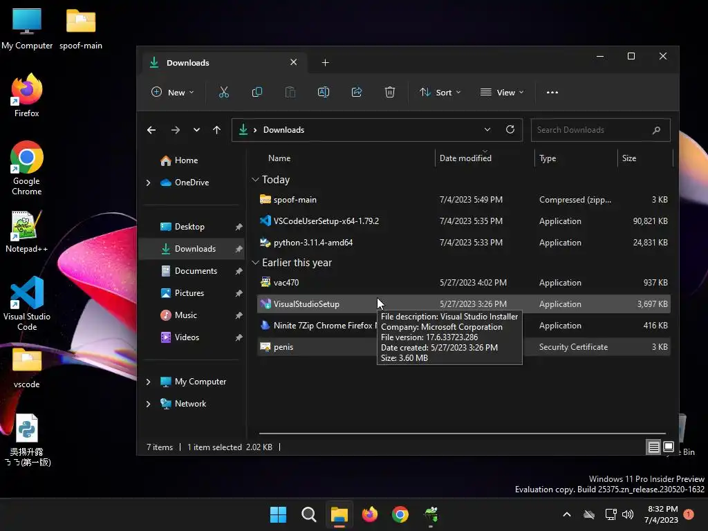
Task: Open Videos in navigation pane
Action: (180, 337)
